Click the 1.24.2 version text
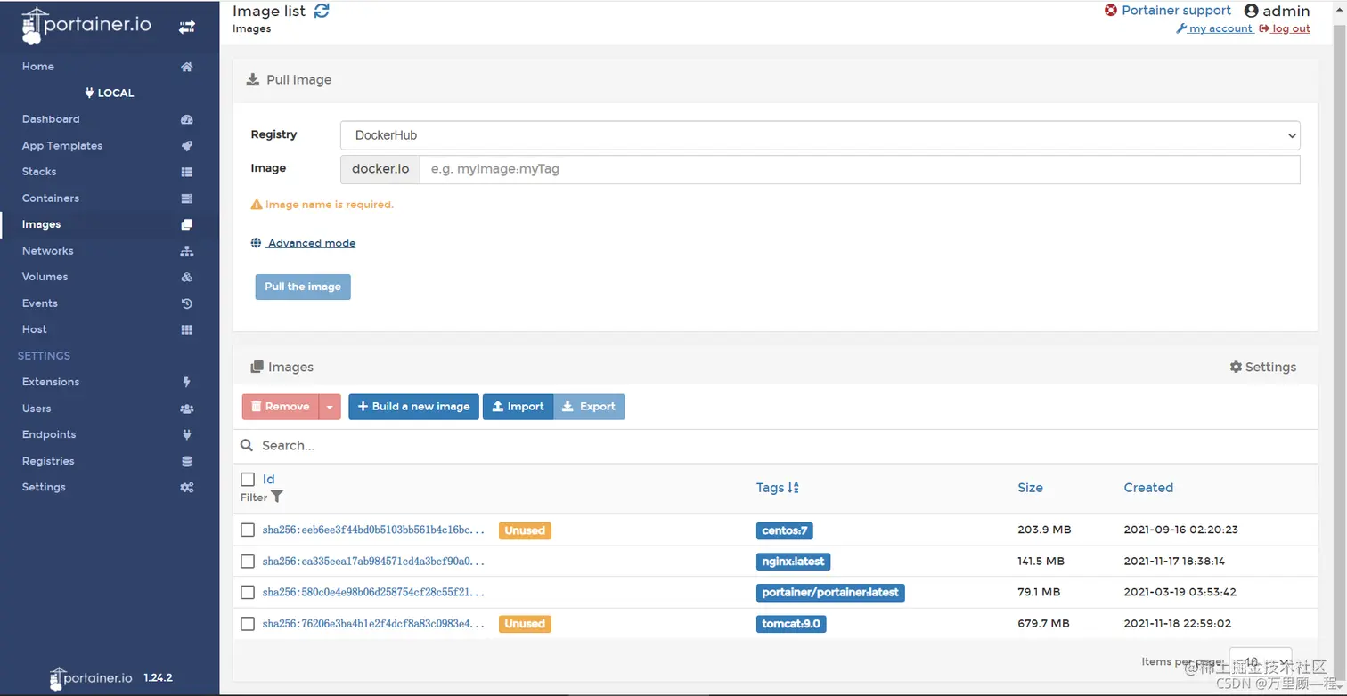Viewport: 1347px width, 696px height. (158, 677)
